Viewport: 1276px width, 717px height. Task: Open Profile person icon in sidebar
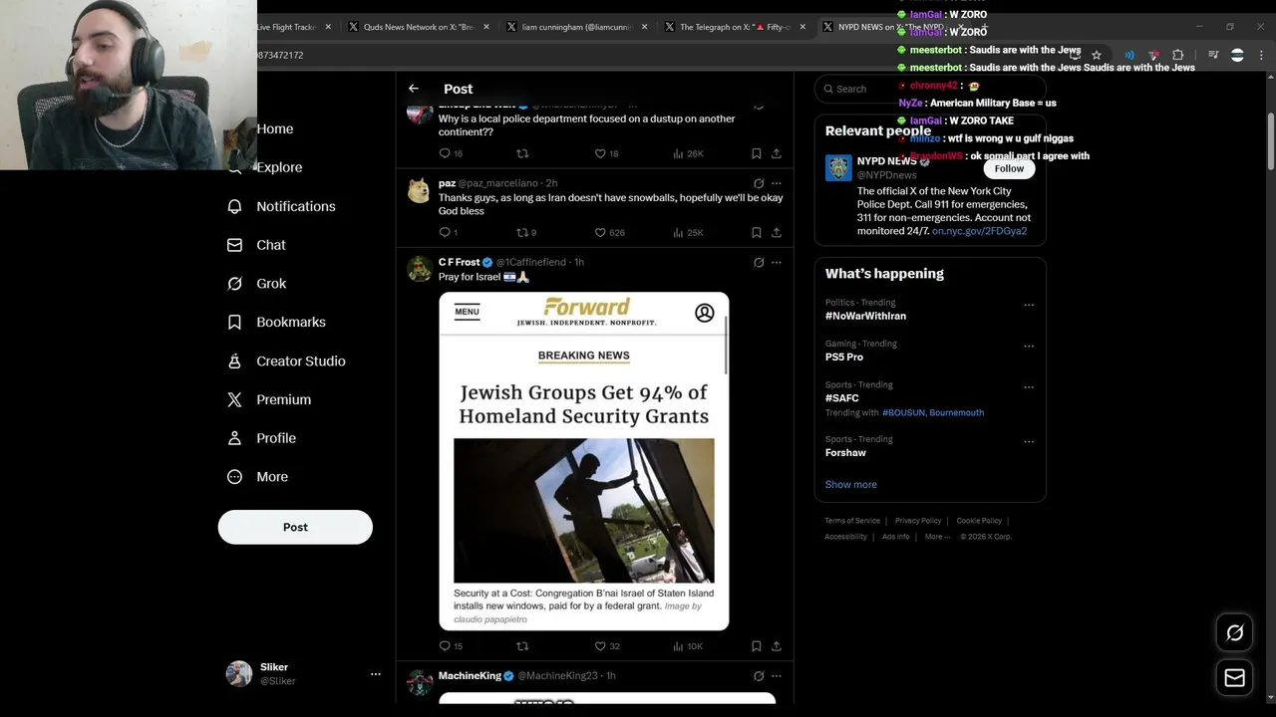click(x=234, y=438)
